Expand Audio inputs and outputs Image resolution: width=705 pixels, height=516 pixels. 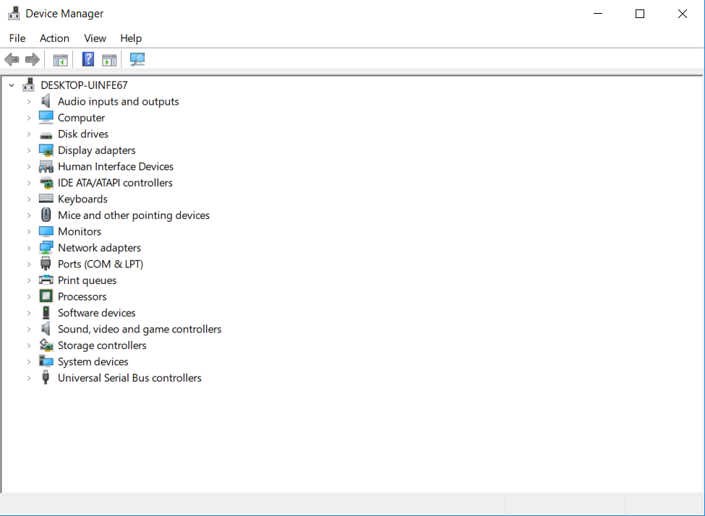(x=29, y=102)
